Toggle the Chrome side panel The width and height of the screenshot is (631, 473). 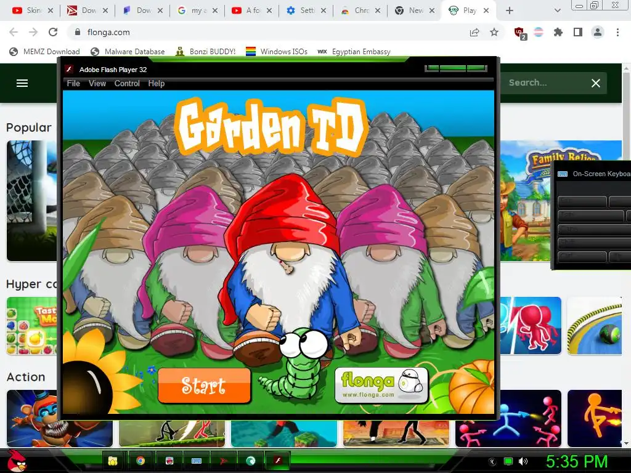coord(578,32)
